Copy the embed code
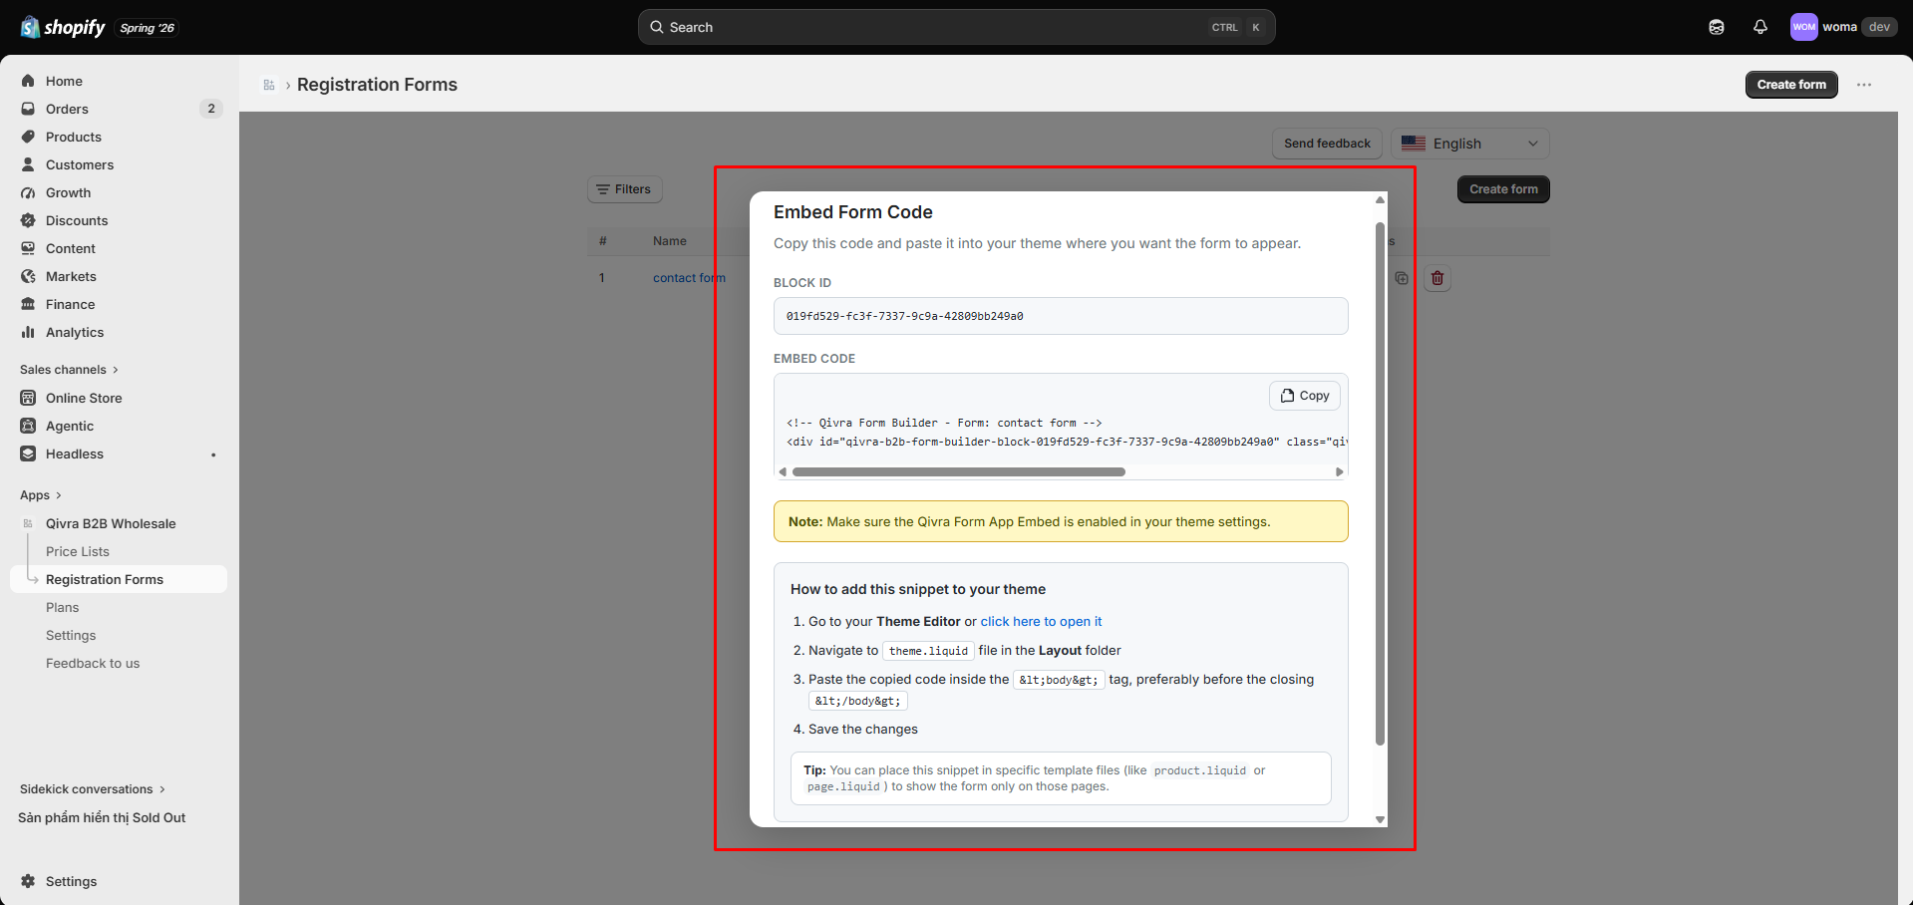Screen dimensions: 1913x905 (1304, 396)
